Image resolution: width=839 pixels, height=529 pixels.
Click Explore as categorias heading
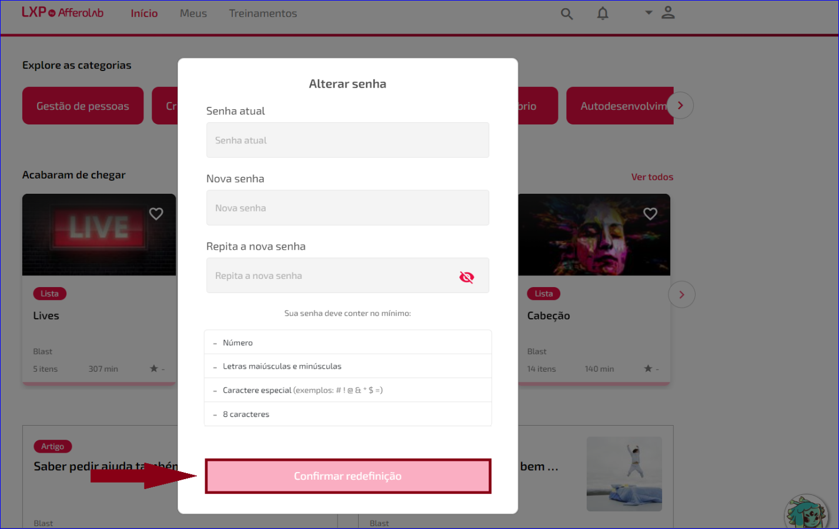tap(77, 65)
